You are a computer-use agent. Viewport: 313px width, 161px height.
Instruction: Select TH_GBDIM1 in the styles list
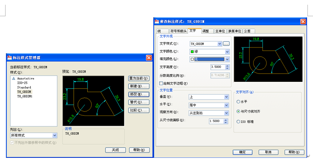point(25,96)
